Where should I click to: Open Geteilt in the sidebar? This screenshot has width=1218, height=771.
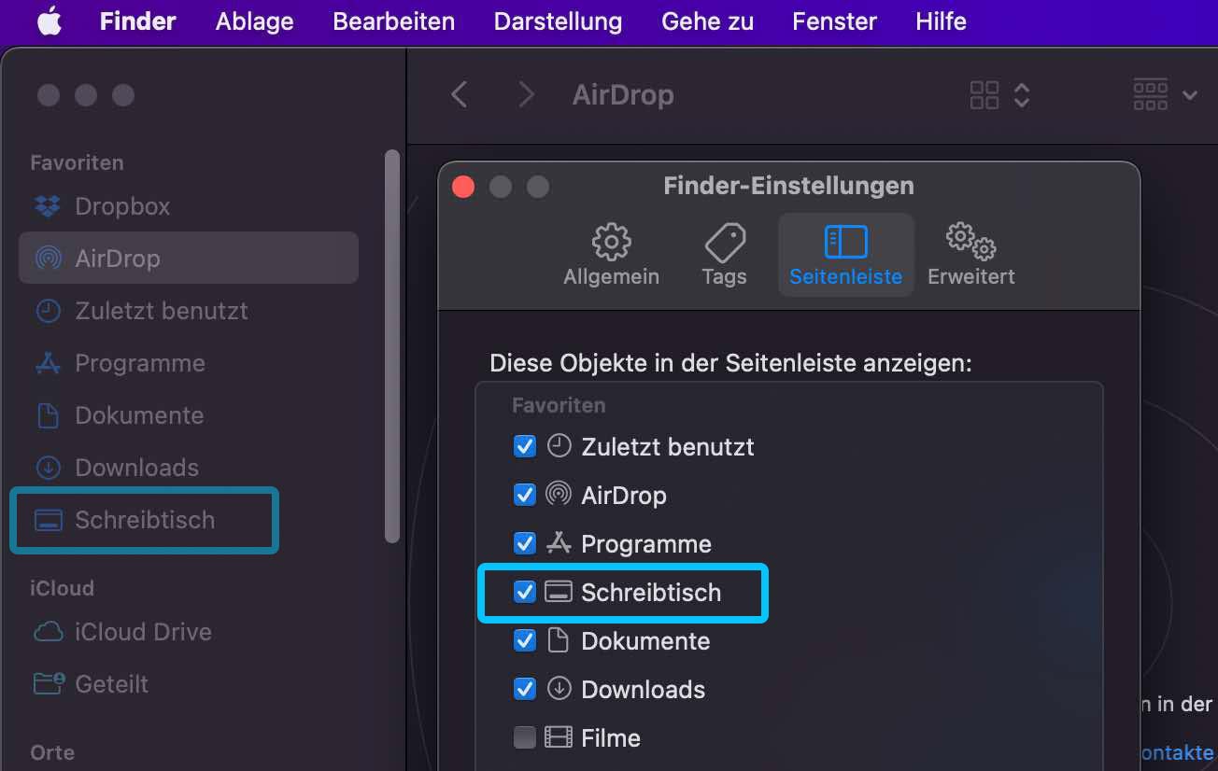pos(189,684)
